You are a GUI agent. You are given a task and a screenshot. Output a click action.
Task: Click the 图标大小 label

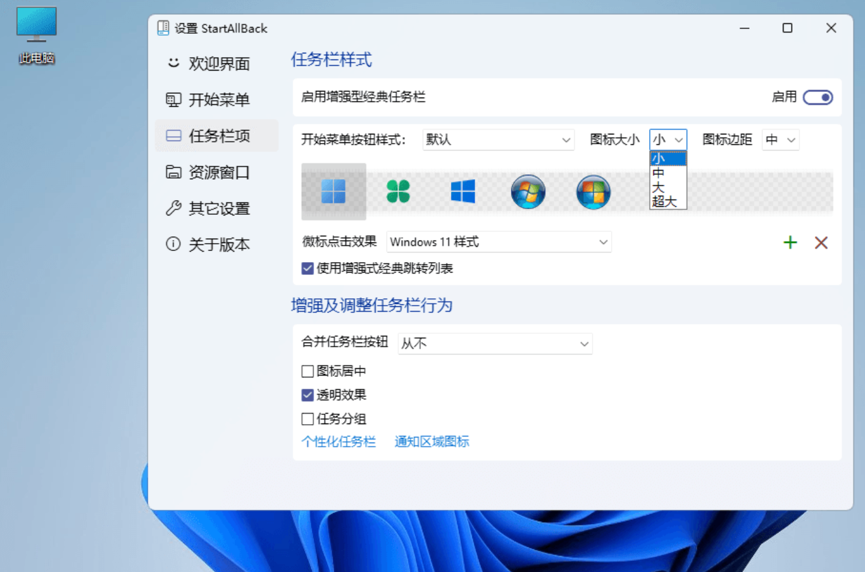coord(615,140)
